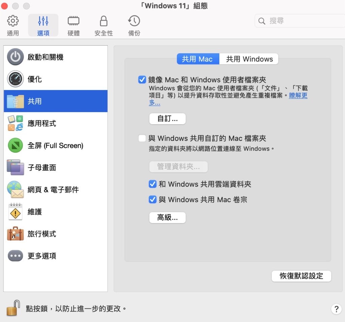This screenshot has height=322, width=345.
Task: Click the 應用程式 apps icon
Action: [15, 123]
